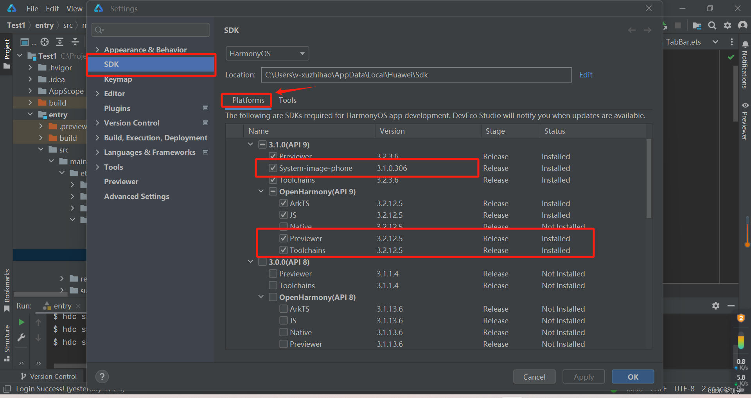Screen dimensions: 751x398
Task: Toggle the JS 3.2.12.5 checkbox
Action: pos(284,215)
